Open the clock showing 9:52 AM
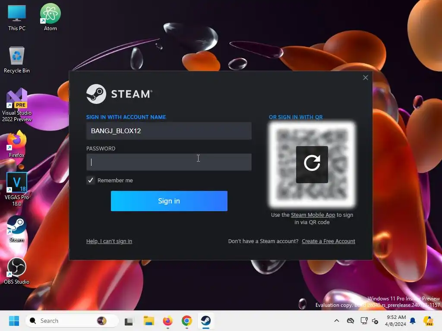 (x=396, y=321)
